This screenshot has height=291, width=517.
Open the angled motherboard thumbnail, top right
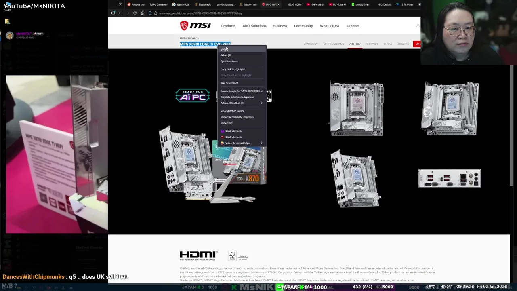click(450, 109)
